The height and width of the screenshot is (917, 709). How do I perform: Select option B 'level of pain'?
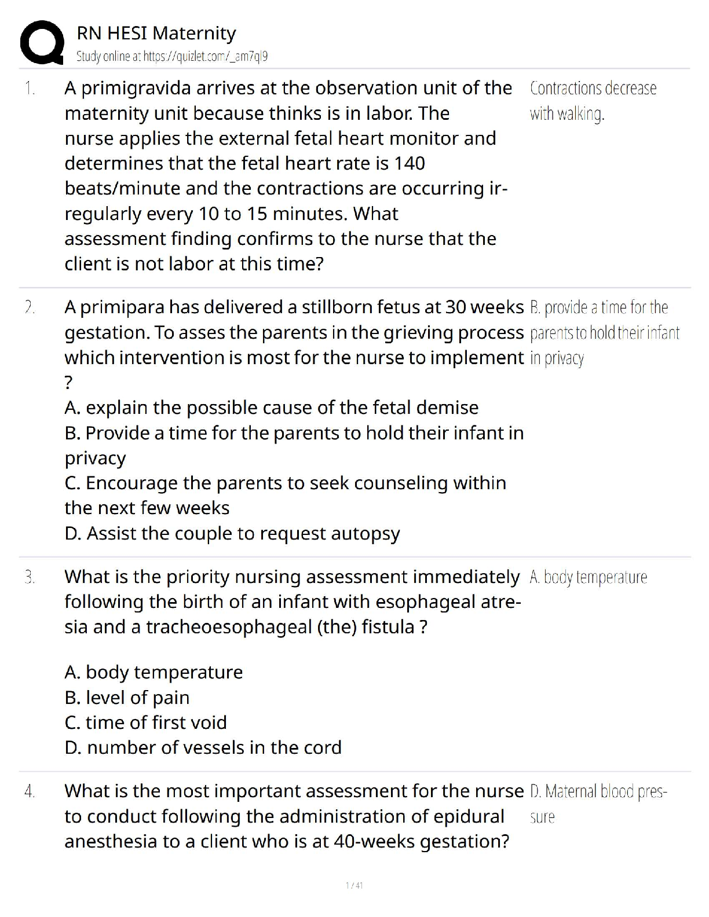coord(127,698)
